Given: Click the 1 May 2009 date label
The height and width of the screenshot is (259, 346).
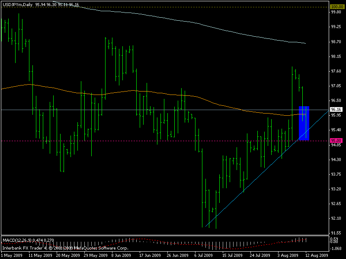Looking at the screenshot, I should point(12,256).
